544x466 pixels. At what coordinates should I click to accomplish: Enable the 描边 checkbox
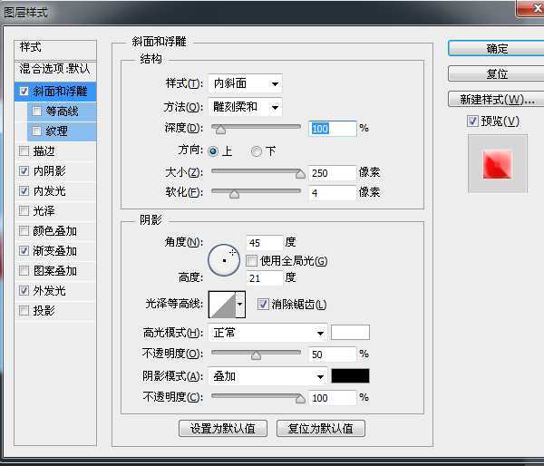[x=24, y=151]
